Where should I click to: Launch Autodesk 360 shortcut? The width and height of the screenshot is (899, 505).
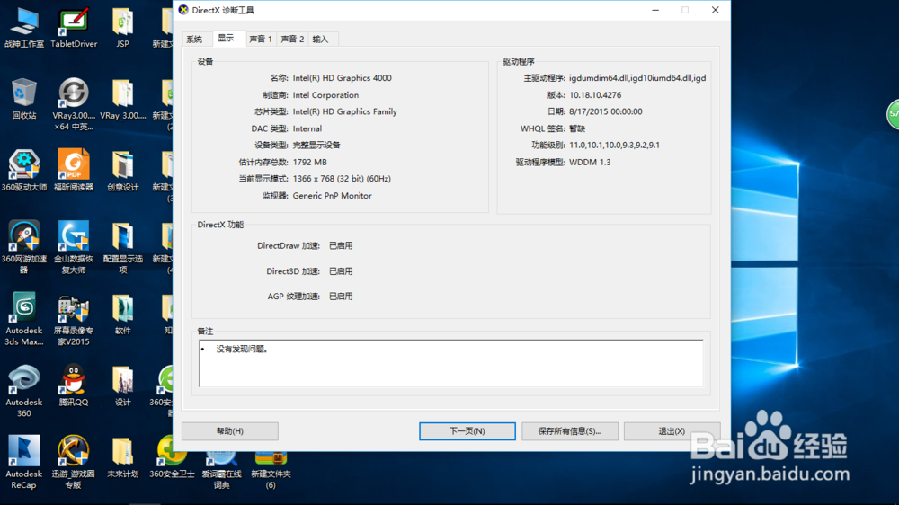[24, 391]
